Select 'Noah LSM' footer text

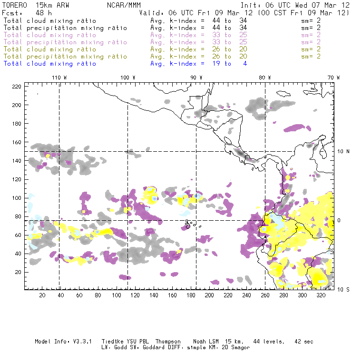[206, 342]
